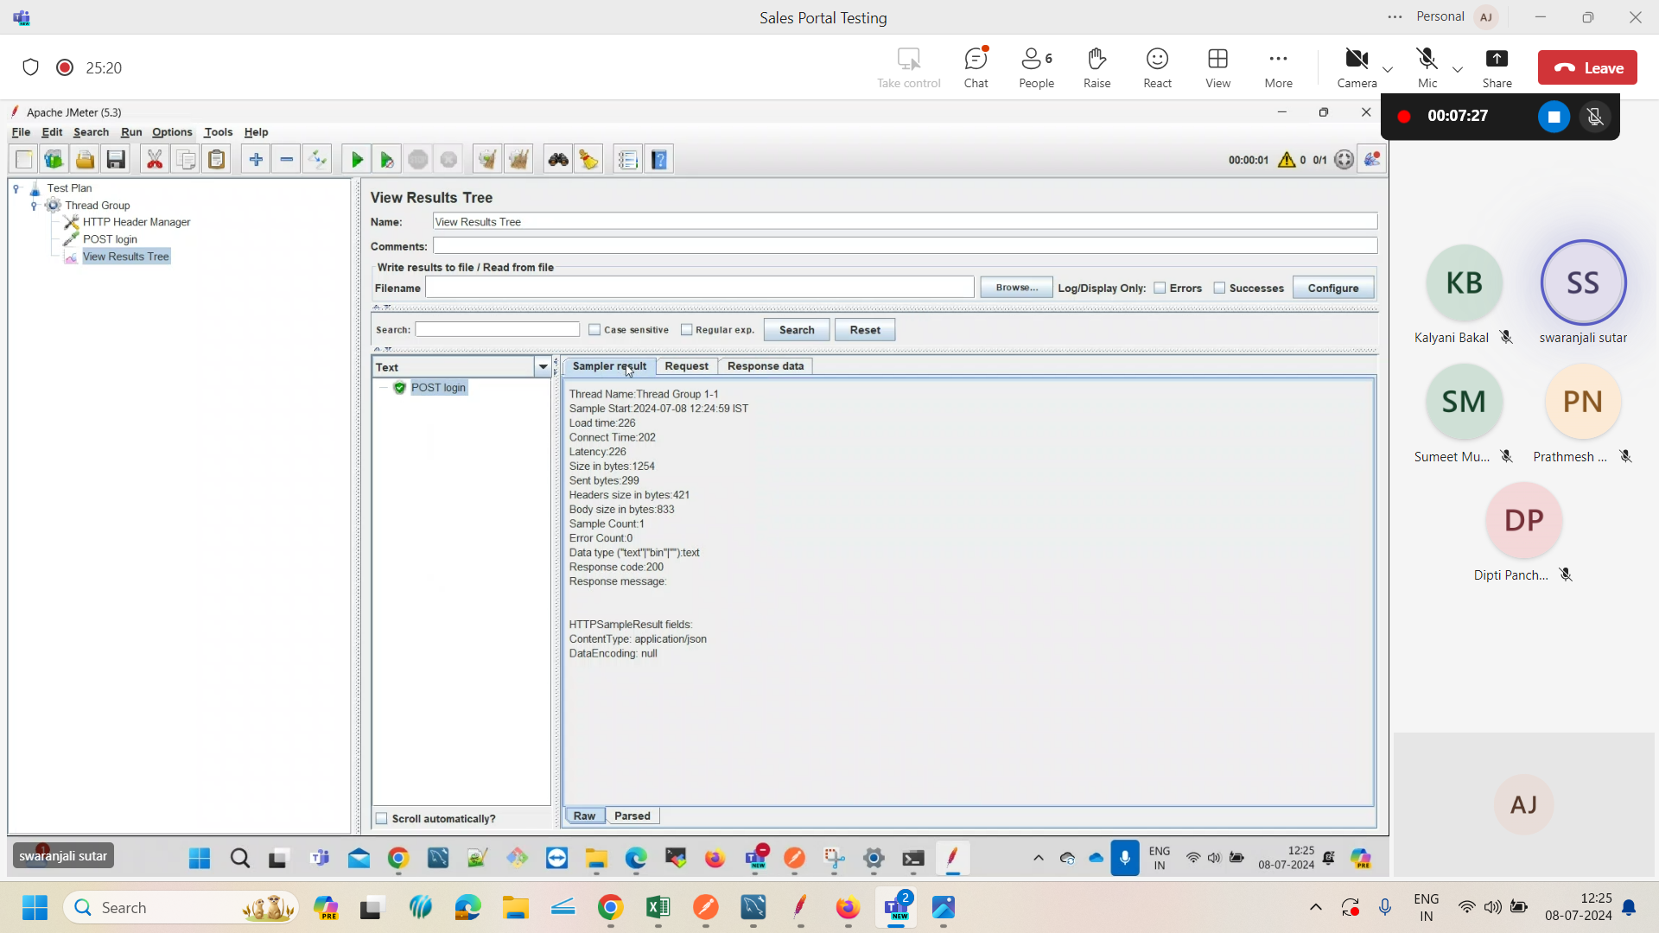Click the binoculars Search icon in JMeter toolbar

coord(558,160)
